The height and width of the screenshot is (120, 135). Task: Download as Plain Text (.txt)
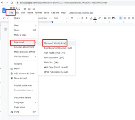[57, 62]
